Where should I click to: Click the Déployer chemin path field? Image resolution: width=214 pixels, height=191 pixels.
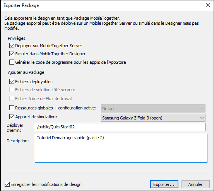coord(120,127)
